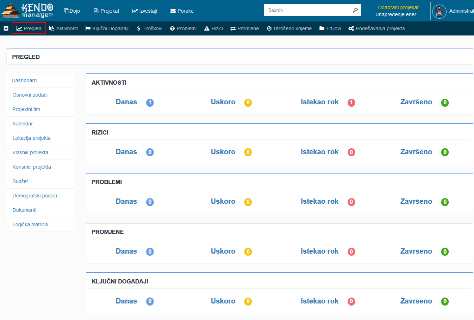The width and height of the screenshot is (474, 320).
Task: Click Uskoro under Rizici
Action: [x=223, y=152]
